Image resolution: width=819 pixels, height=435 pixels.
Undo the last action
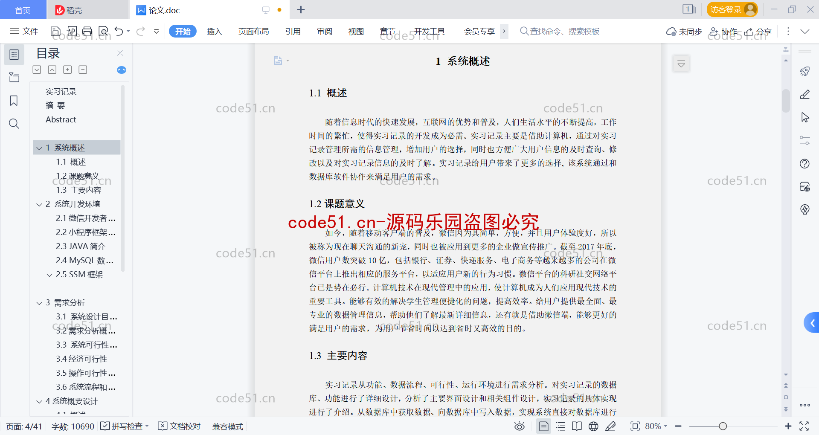click(x=119, y=31)
